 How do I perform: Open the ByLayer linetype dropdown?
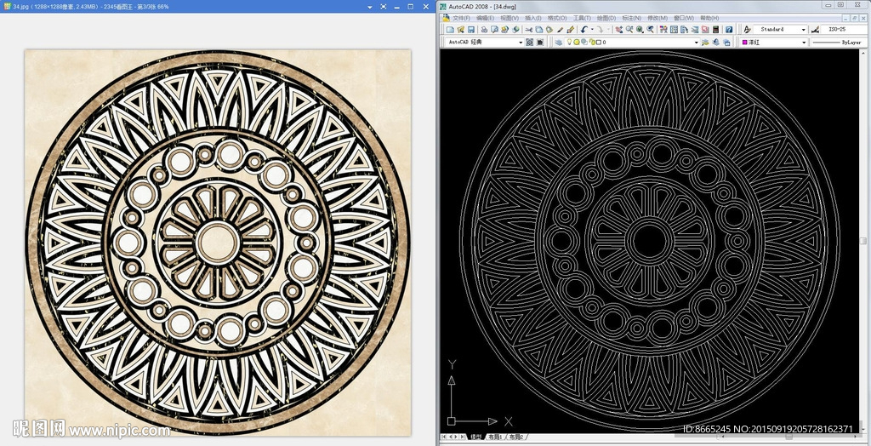click(x=840, y=43)
